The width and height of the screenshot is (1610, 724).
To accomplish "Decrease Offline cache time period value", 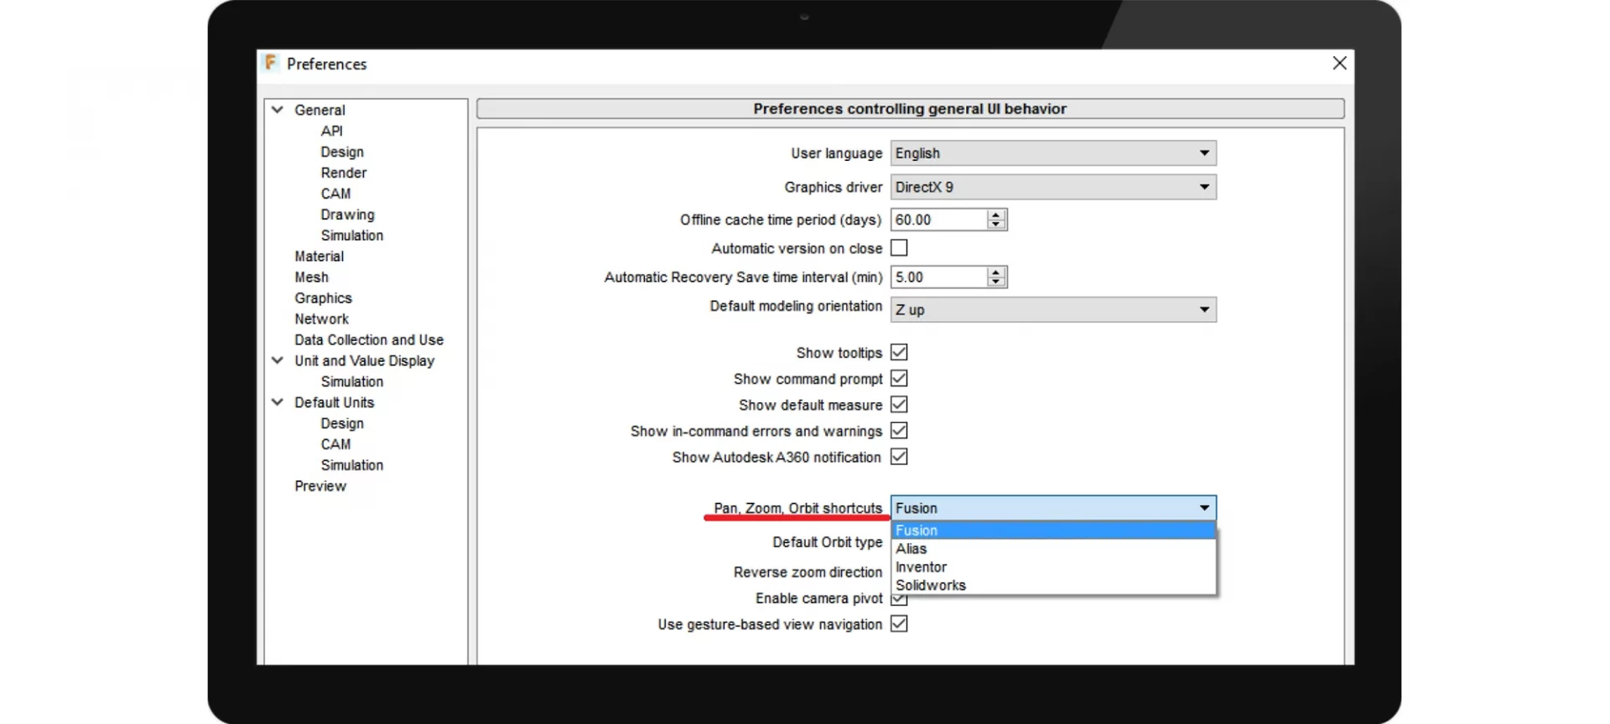I will 996,225.
